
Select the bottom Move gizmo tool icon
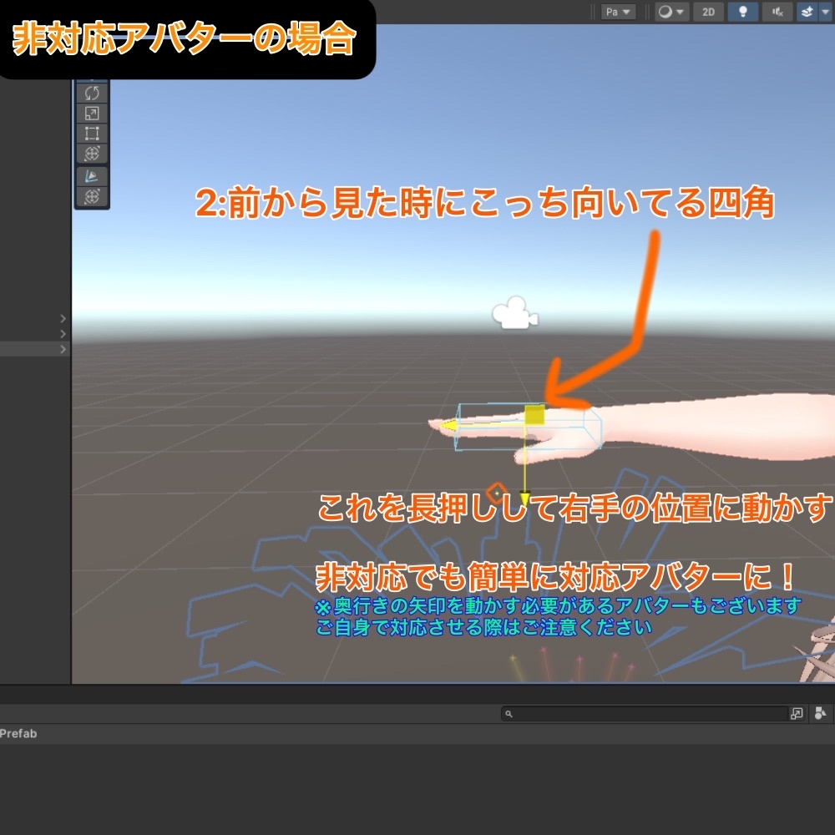coord(92,196)
